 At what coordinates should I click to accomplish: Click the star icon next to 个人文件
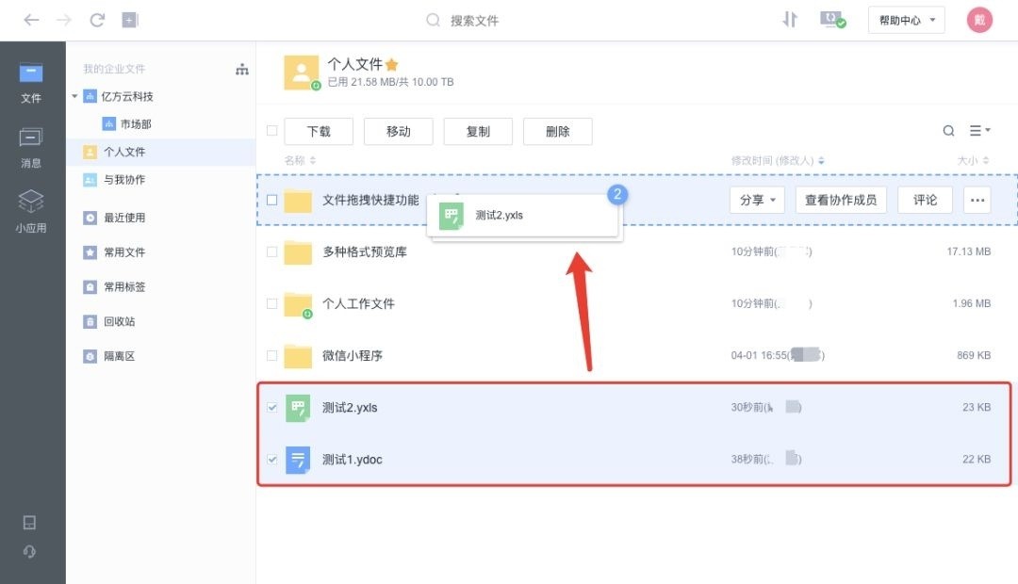(x=392, y=64)
